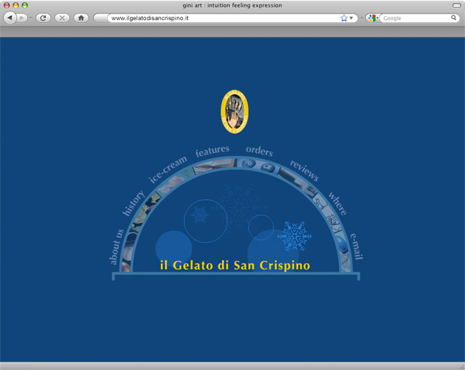Image resolution: width=465 pixels, height=370 pixels.
Task: Open the Google search engine selector
Action: point(371,18)
